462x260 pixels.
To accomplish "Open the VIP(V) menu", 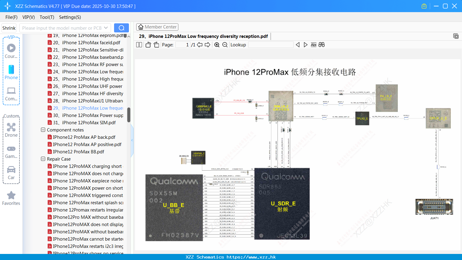I will tap(29, 17).
